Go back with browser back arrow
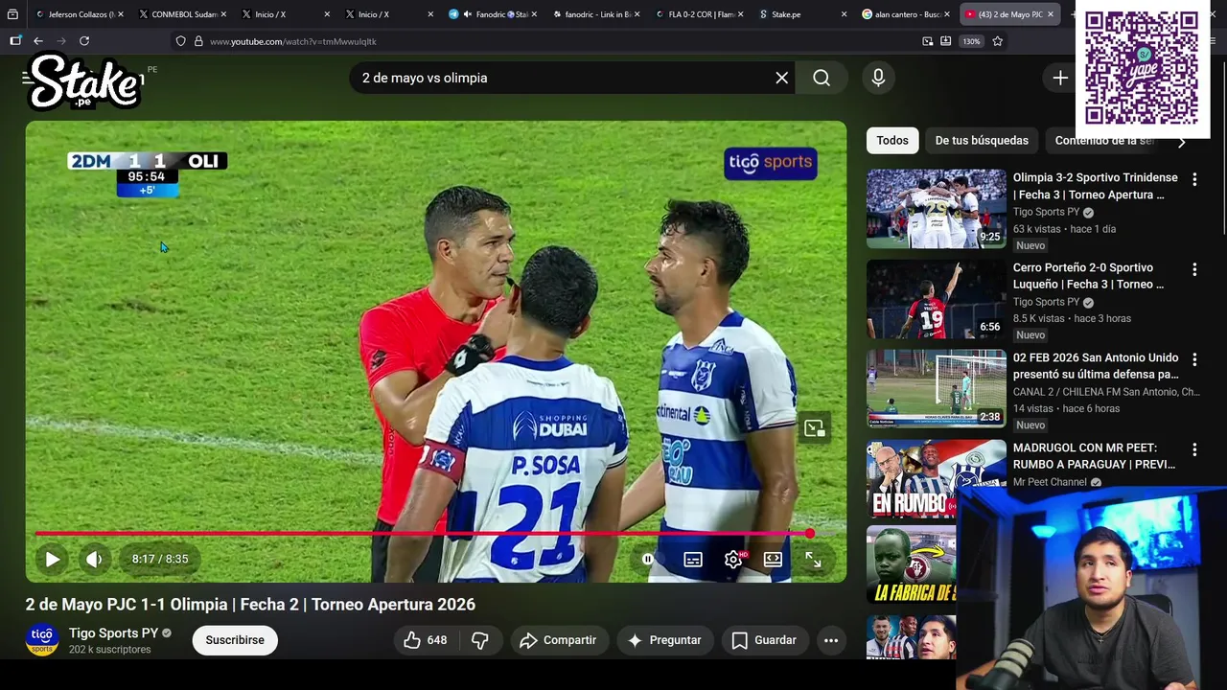Viewport: 1227px width, 690px height. [37, 41]
